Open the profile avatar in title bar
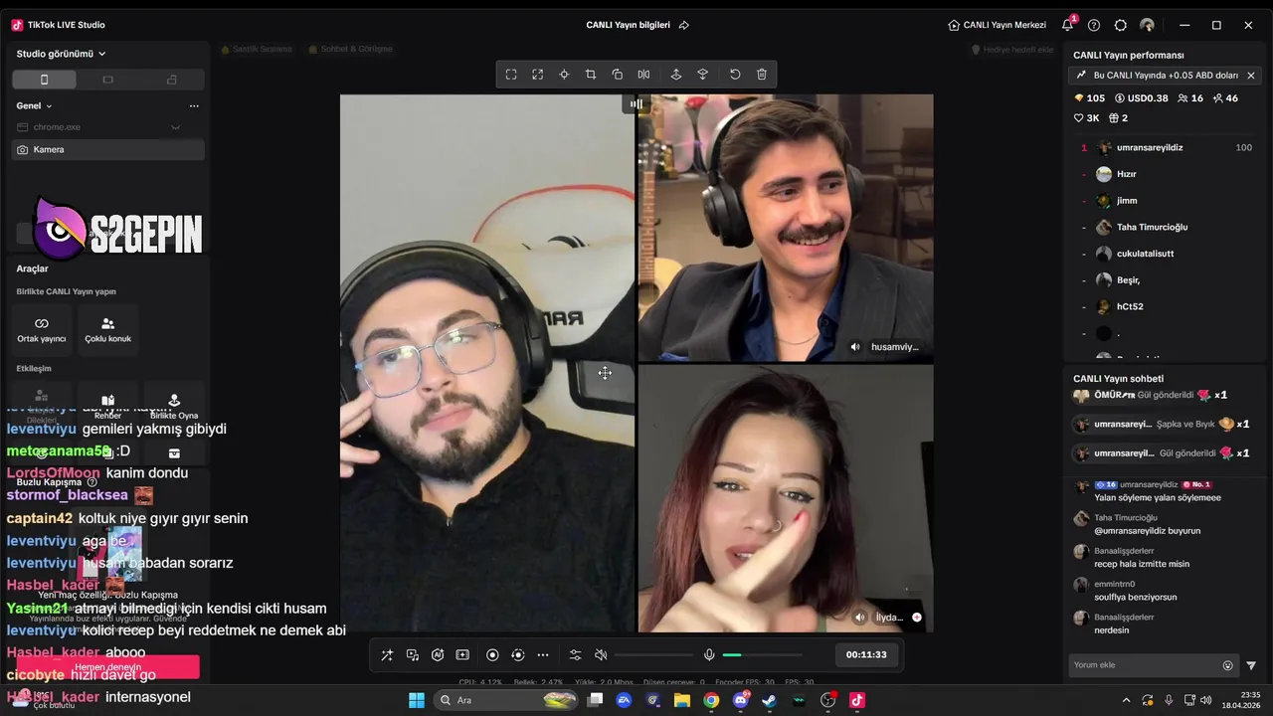The image size is (1273, 716). [x=1148, y=25]
